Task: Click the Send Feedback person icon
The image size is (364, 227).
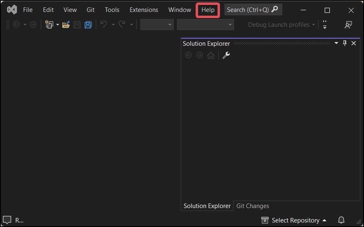Action: pos(348,25)
